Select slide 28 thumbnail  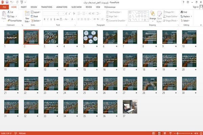click(x=150, y=84)
